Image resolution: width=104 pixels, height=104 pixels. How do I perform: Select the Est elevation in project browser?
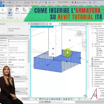coord(100,48)
